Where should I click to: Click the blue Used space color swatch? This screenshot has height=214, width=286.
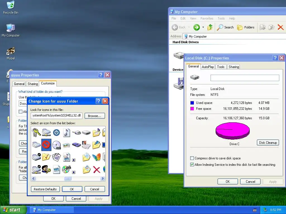192,103
